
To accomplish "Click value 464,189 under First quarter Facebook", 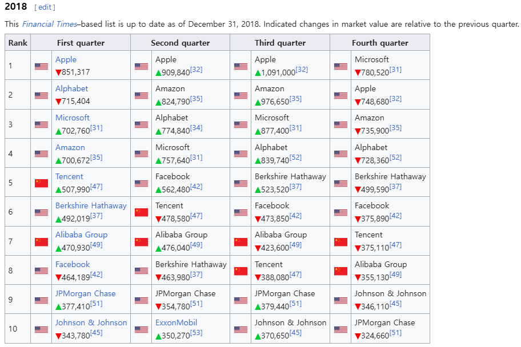I will [76, 277].
